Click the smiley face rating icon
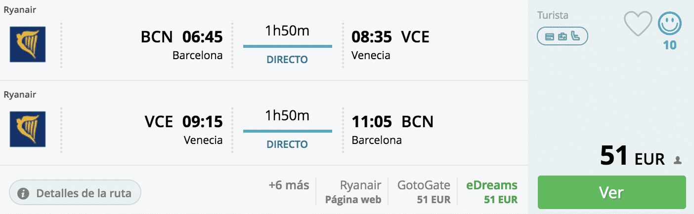Image resolution: width=694 pixels, height=214 pixels. tap(670, 24)
